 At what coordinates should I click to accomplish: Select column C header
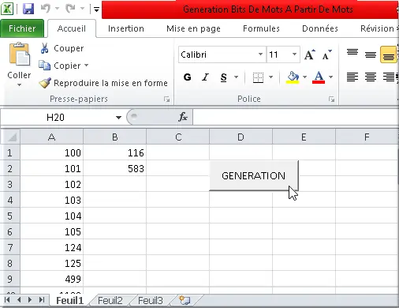tap(178, 137)
